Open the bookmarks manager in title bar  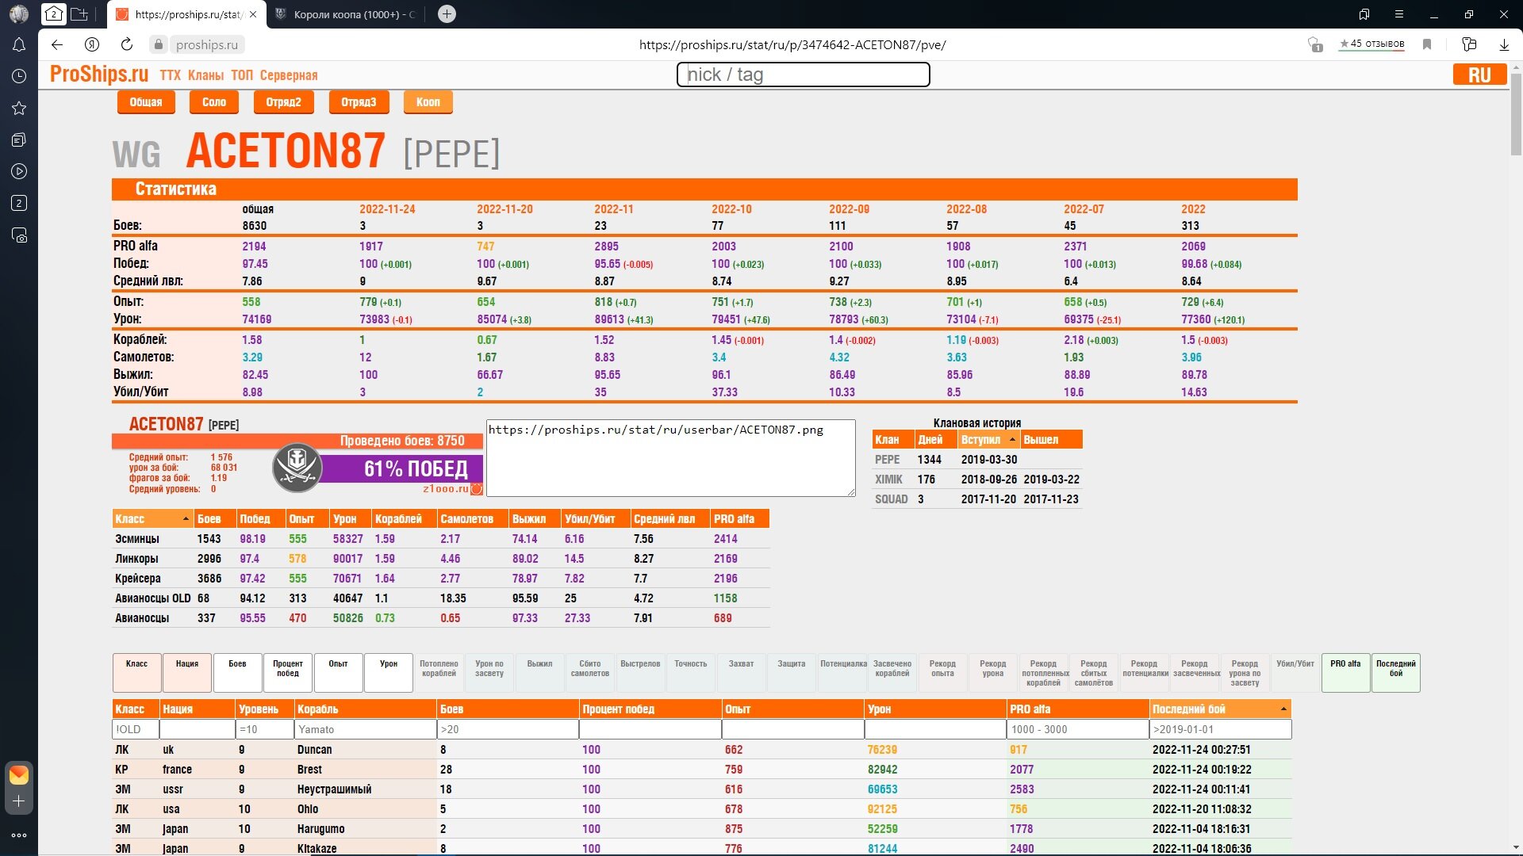pyautogui.click(x=1364, y=14)
